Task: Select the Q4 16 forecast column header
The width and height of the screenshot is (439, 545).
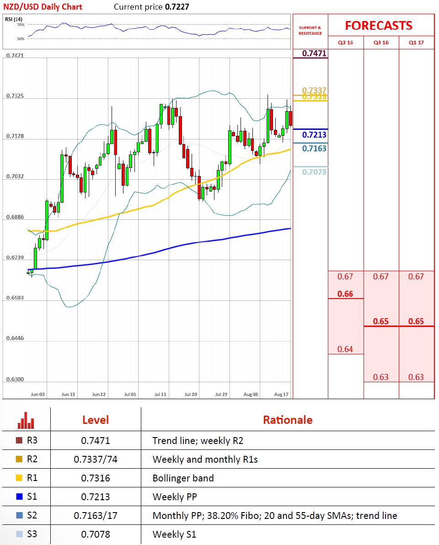Action: click(x=381, y=43)
